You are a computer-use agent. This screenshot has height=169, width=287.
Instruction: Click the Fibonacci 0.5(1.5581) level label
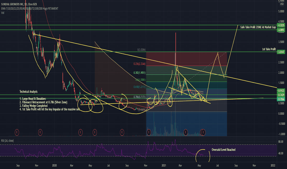click(x=140, y=80)
